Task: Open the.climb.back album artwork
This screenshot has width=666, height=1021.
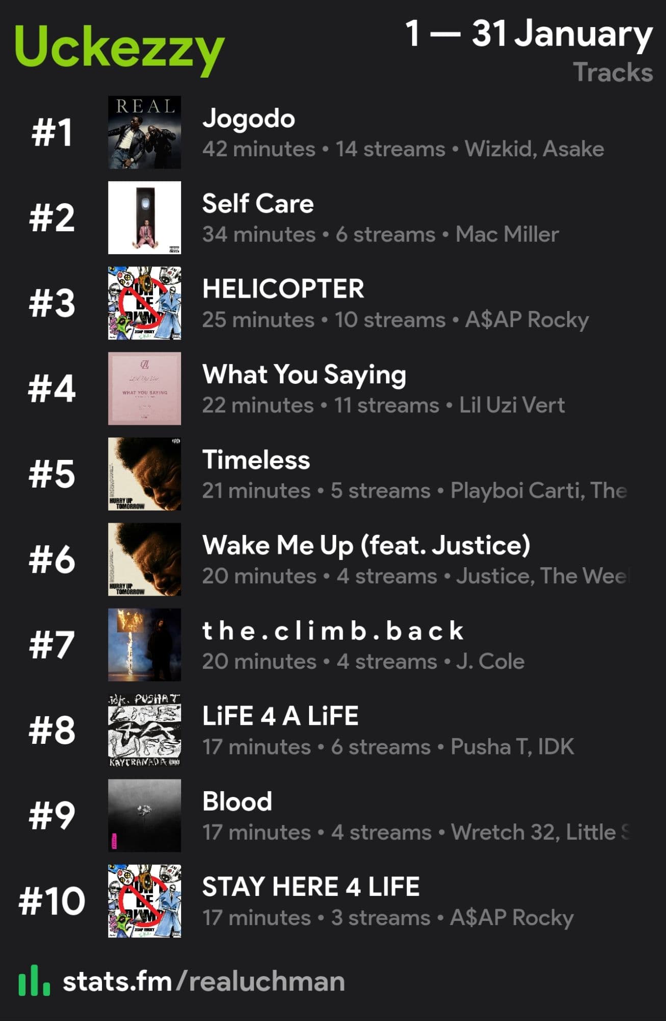Action: point(144,644)
